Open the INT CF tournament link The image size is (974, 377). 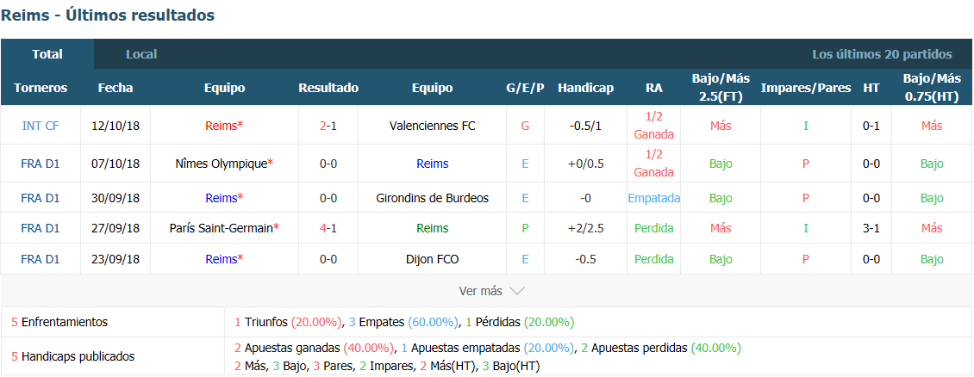tap(41, 126)
